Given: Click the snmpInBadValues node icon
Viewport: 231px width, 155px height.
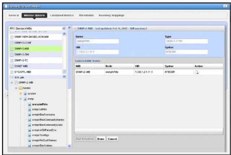Looking at the screenshot, I should tap(30, 146).
